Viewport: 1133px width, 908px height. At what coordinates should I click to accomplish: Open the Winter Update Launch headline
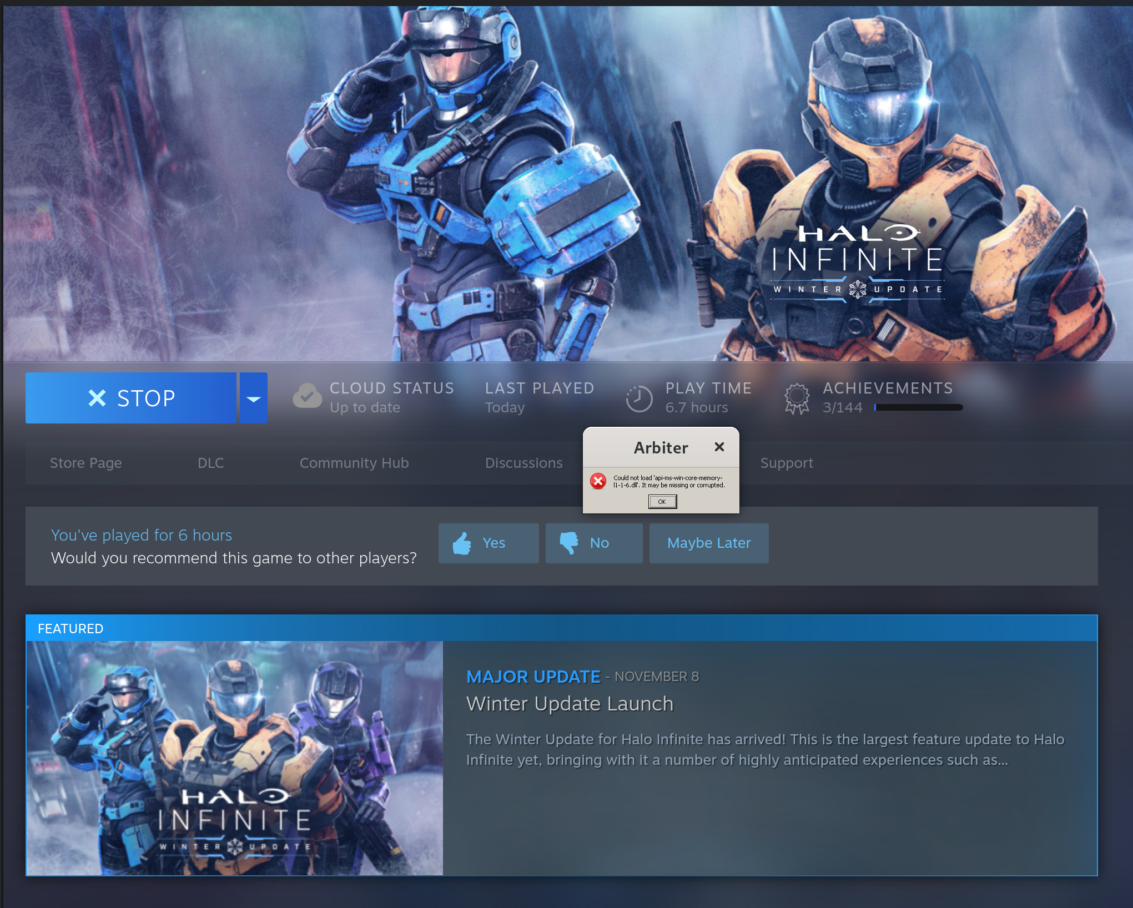570,704
